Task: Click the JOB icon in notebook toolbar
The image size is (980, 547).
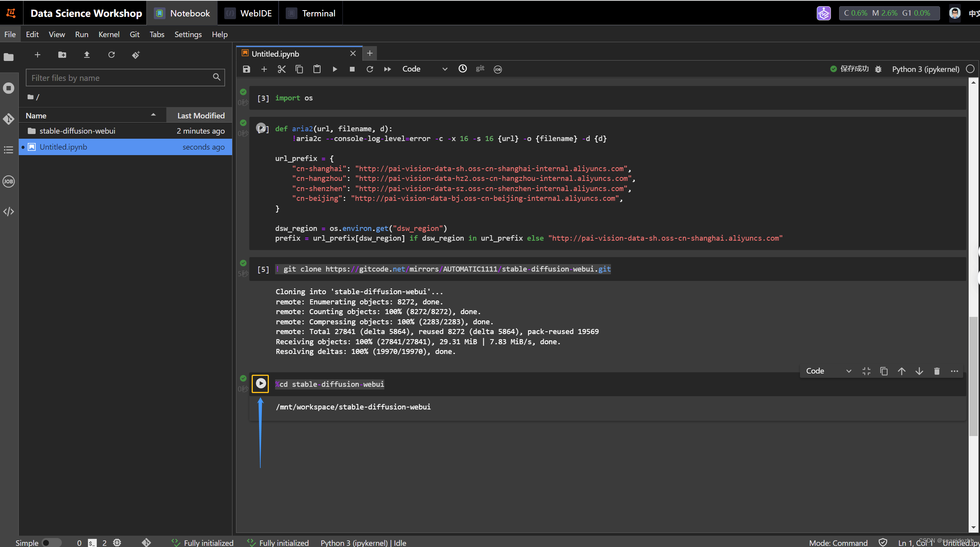Action: pyautogui.click(x=498, y=69)
